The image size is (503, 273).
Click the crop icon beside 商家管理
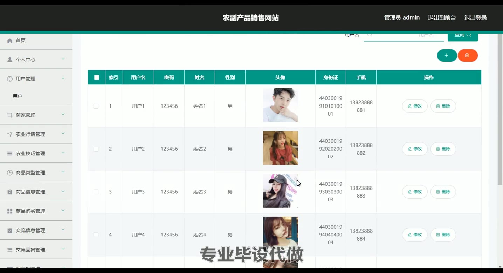[10, 115]
